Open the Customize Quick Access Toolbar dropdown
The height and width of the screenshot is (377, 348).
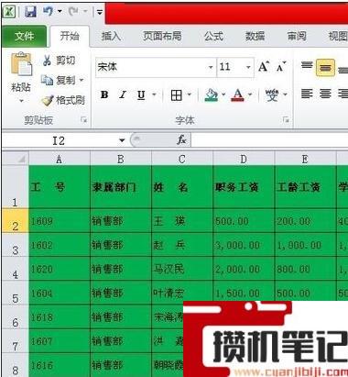(x=100, y=12)
